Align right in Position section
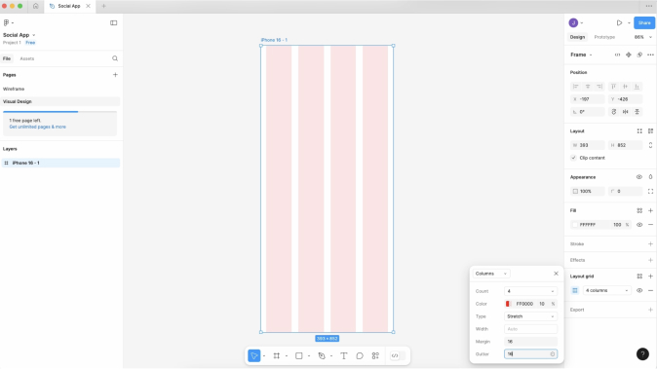 (x=599, y=87)
